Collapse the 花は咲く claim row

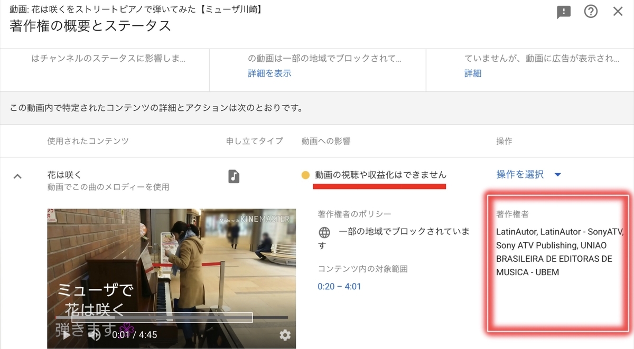(17, 176)
